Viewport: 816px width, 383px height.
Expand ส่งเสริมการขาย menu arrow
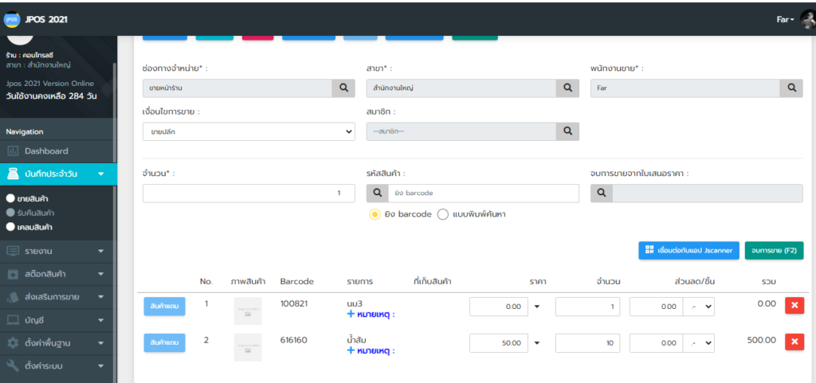click(101, 297)
